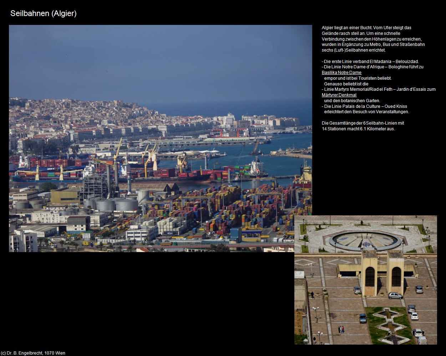The height and width of the screenshot is (356, 446).
Task: Click the text 'sechs (Luft-)Seilbahnen errichtet.'
Action: click(354, 50)
